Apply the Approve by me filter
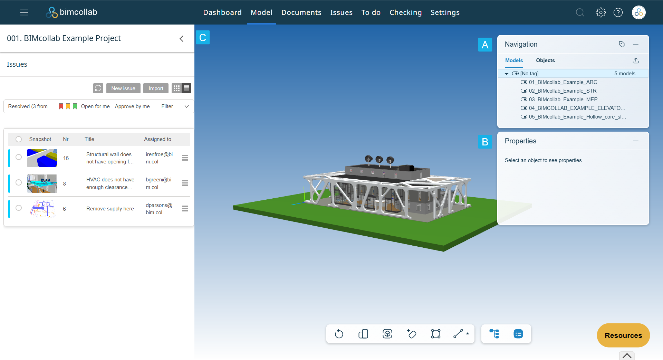This screenshot has width=663, height=360. click(132, 106)
